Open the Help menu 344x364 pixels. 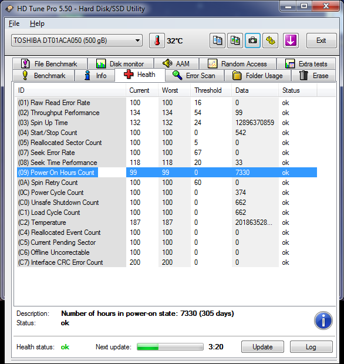click(x=37, y=23)
